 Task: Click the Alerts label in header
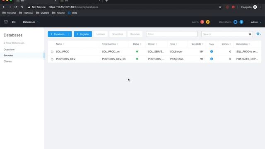(x=195, y=22)
